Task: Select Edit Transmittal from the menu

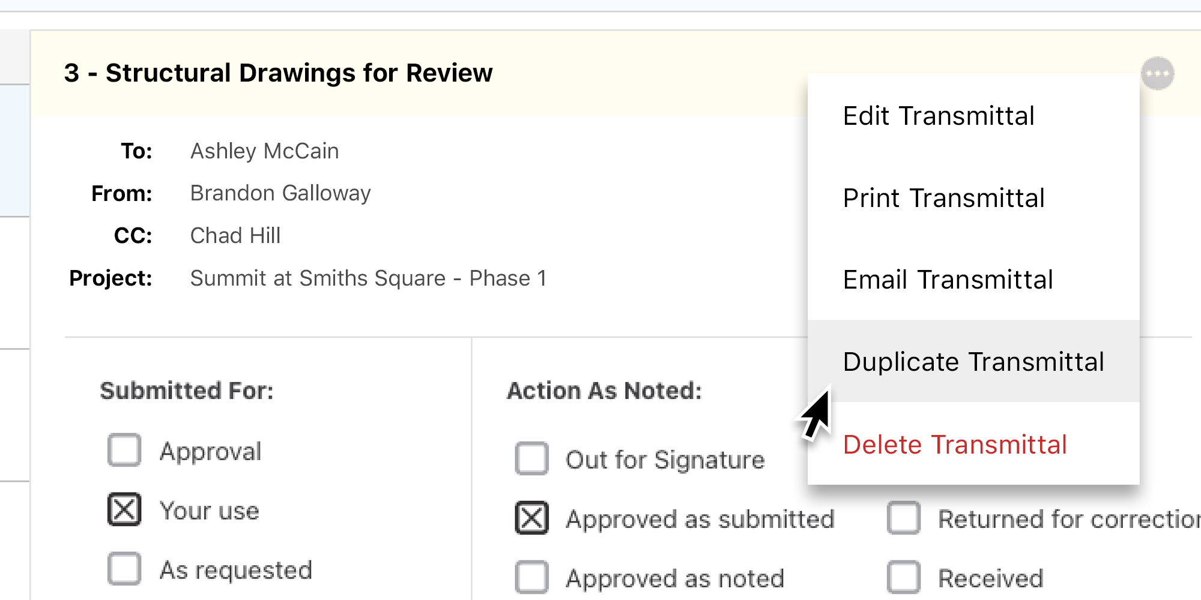Action: click(x=938, y=116)
